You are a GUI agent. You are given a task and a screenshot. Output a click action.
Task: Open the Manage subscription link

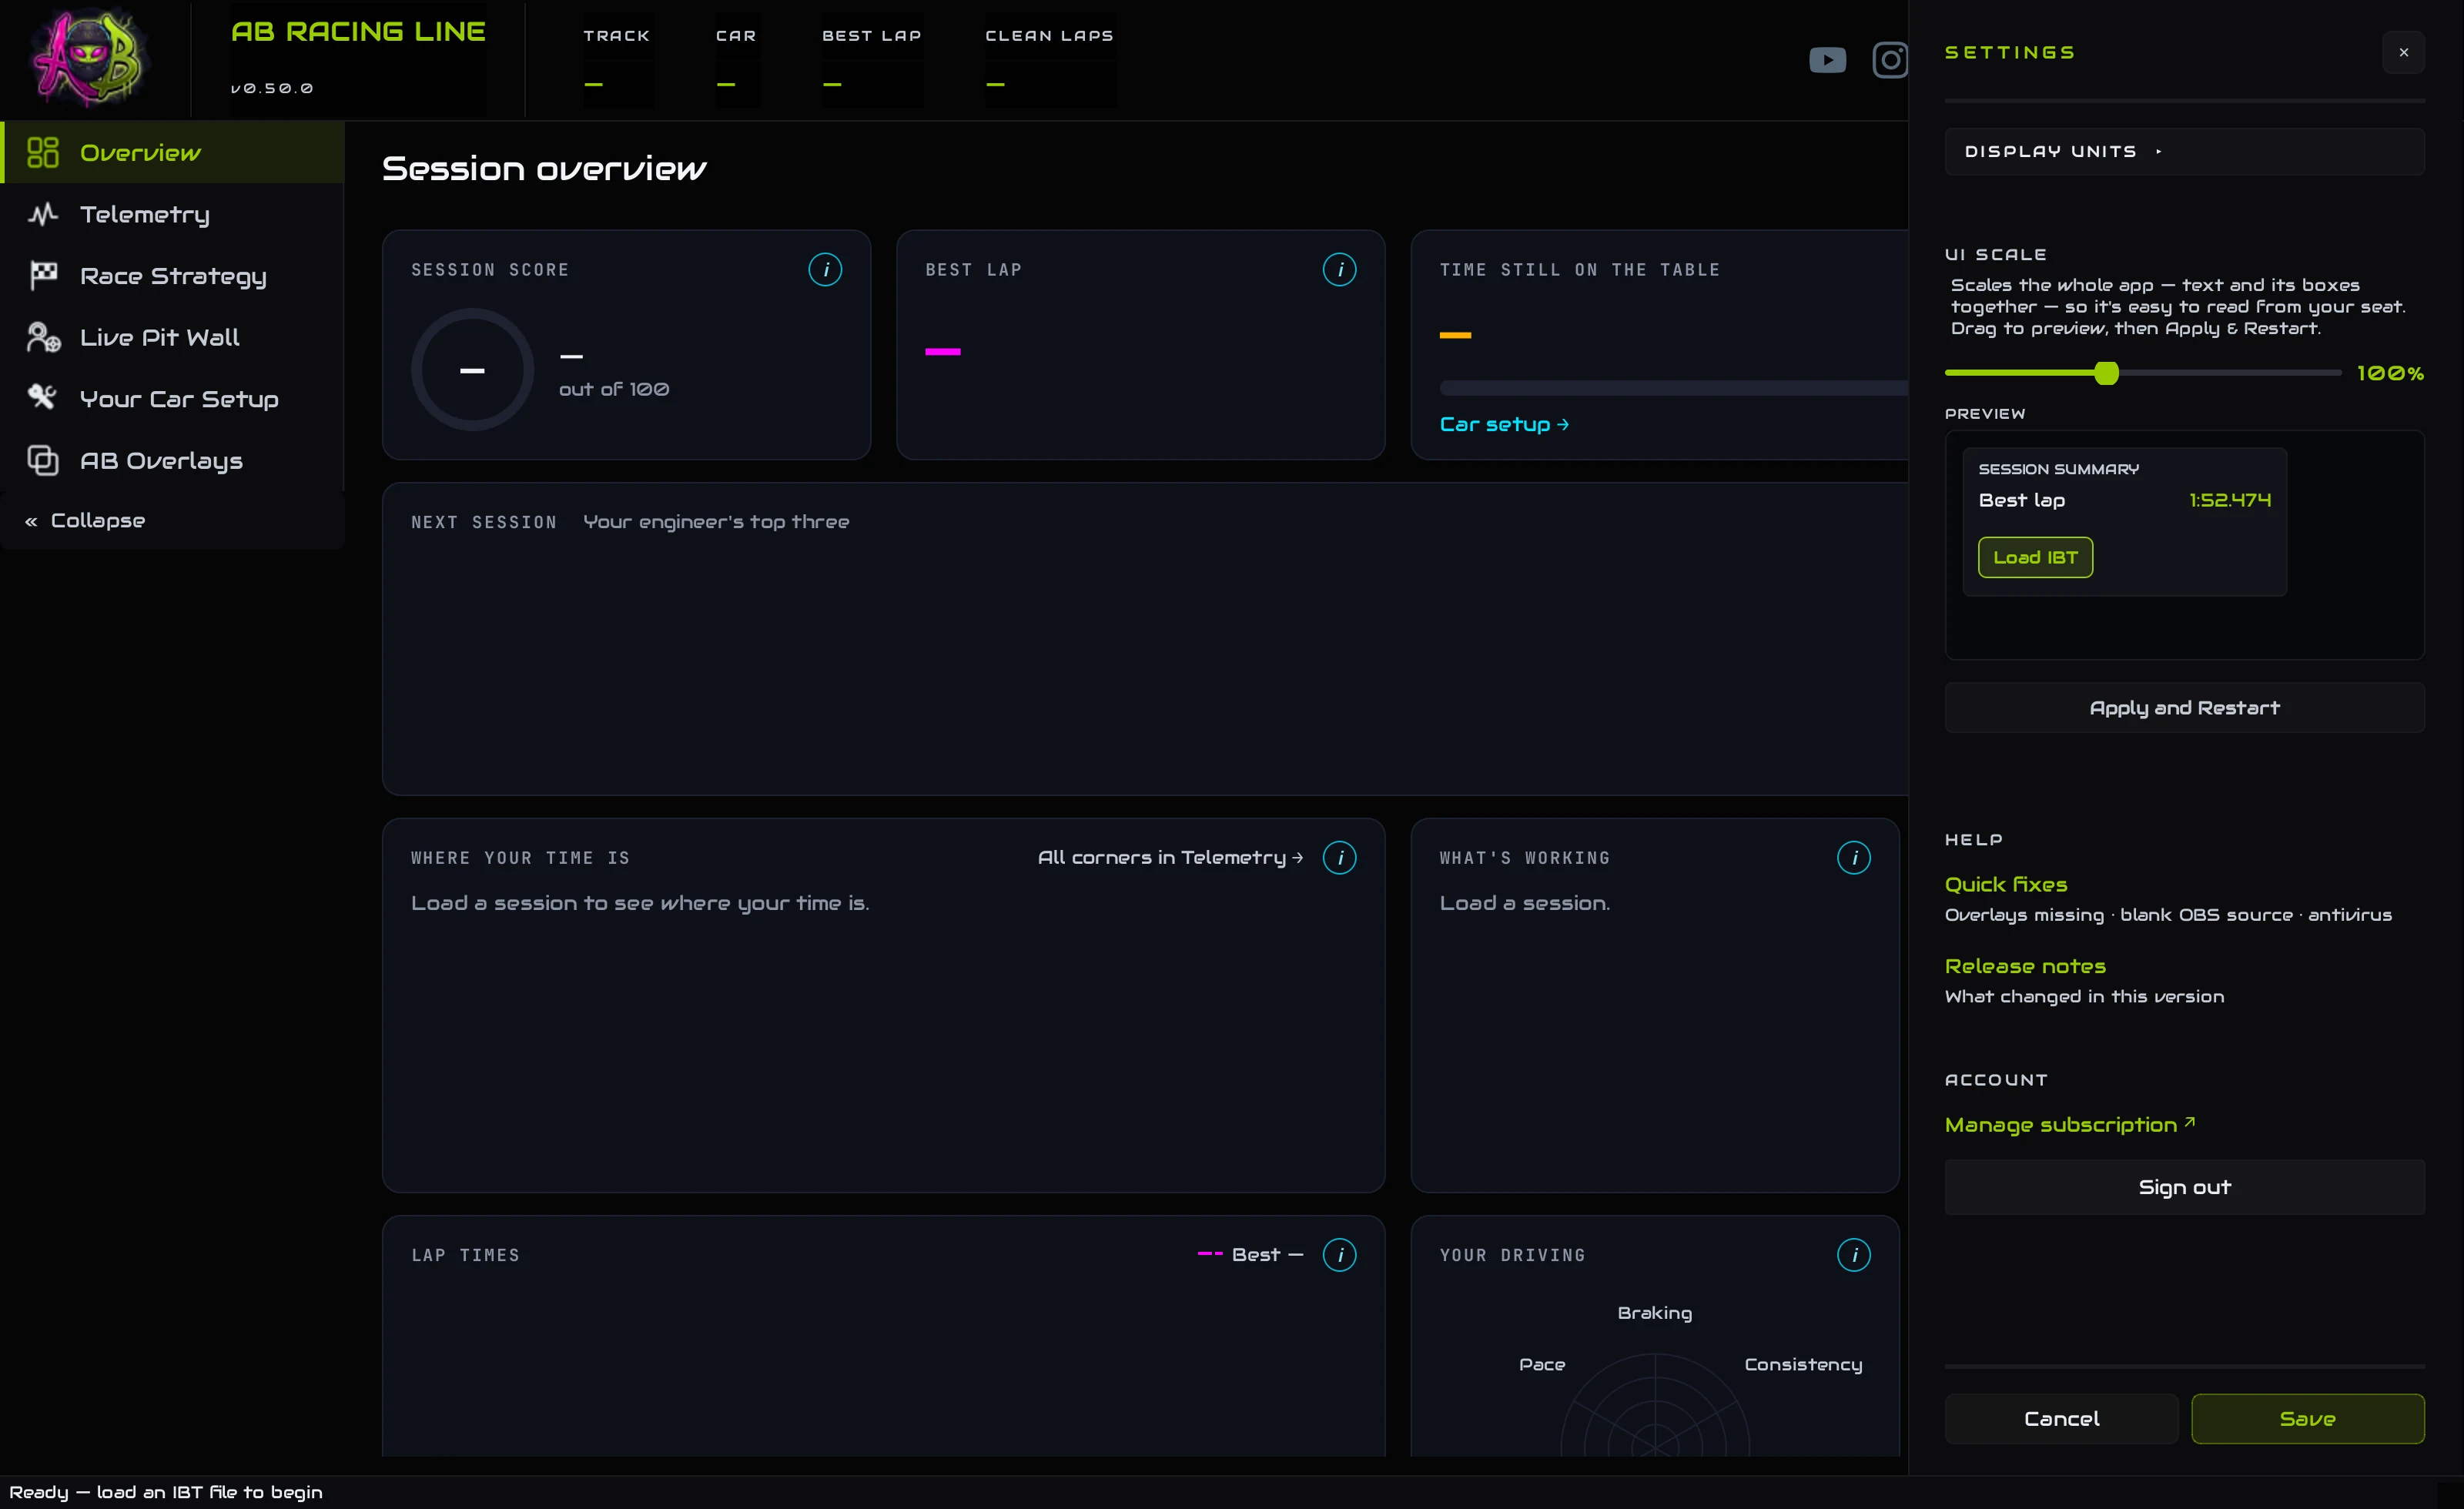tap(2069, 1125)
